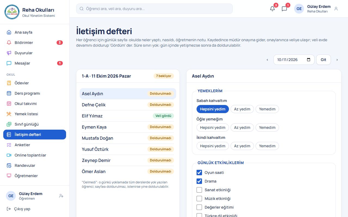The width and height of the screenshot is (348, 217).
Task: Check the Değerler eğitimi checkbox
Action: pyautogui.click(x=199, y=207)
